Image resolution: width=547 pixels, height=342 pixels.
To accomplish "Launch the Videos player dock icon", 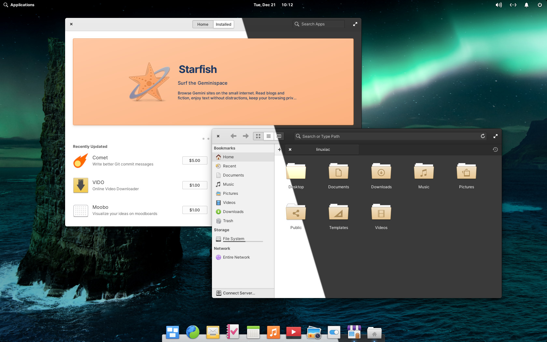I will 294,332.
